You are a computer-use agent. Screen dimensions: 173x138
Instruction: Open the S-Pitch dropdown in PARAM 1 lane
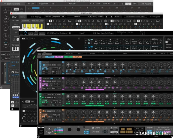(x=92, y=79)
